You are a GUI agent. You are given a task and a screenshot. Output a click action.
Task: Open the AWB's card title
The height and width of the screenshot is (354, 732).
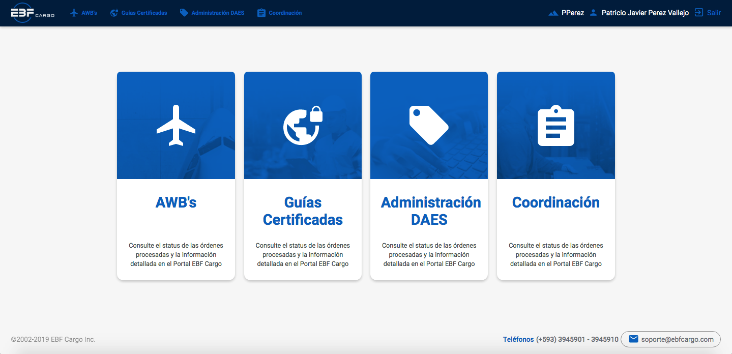click(176, 202)
